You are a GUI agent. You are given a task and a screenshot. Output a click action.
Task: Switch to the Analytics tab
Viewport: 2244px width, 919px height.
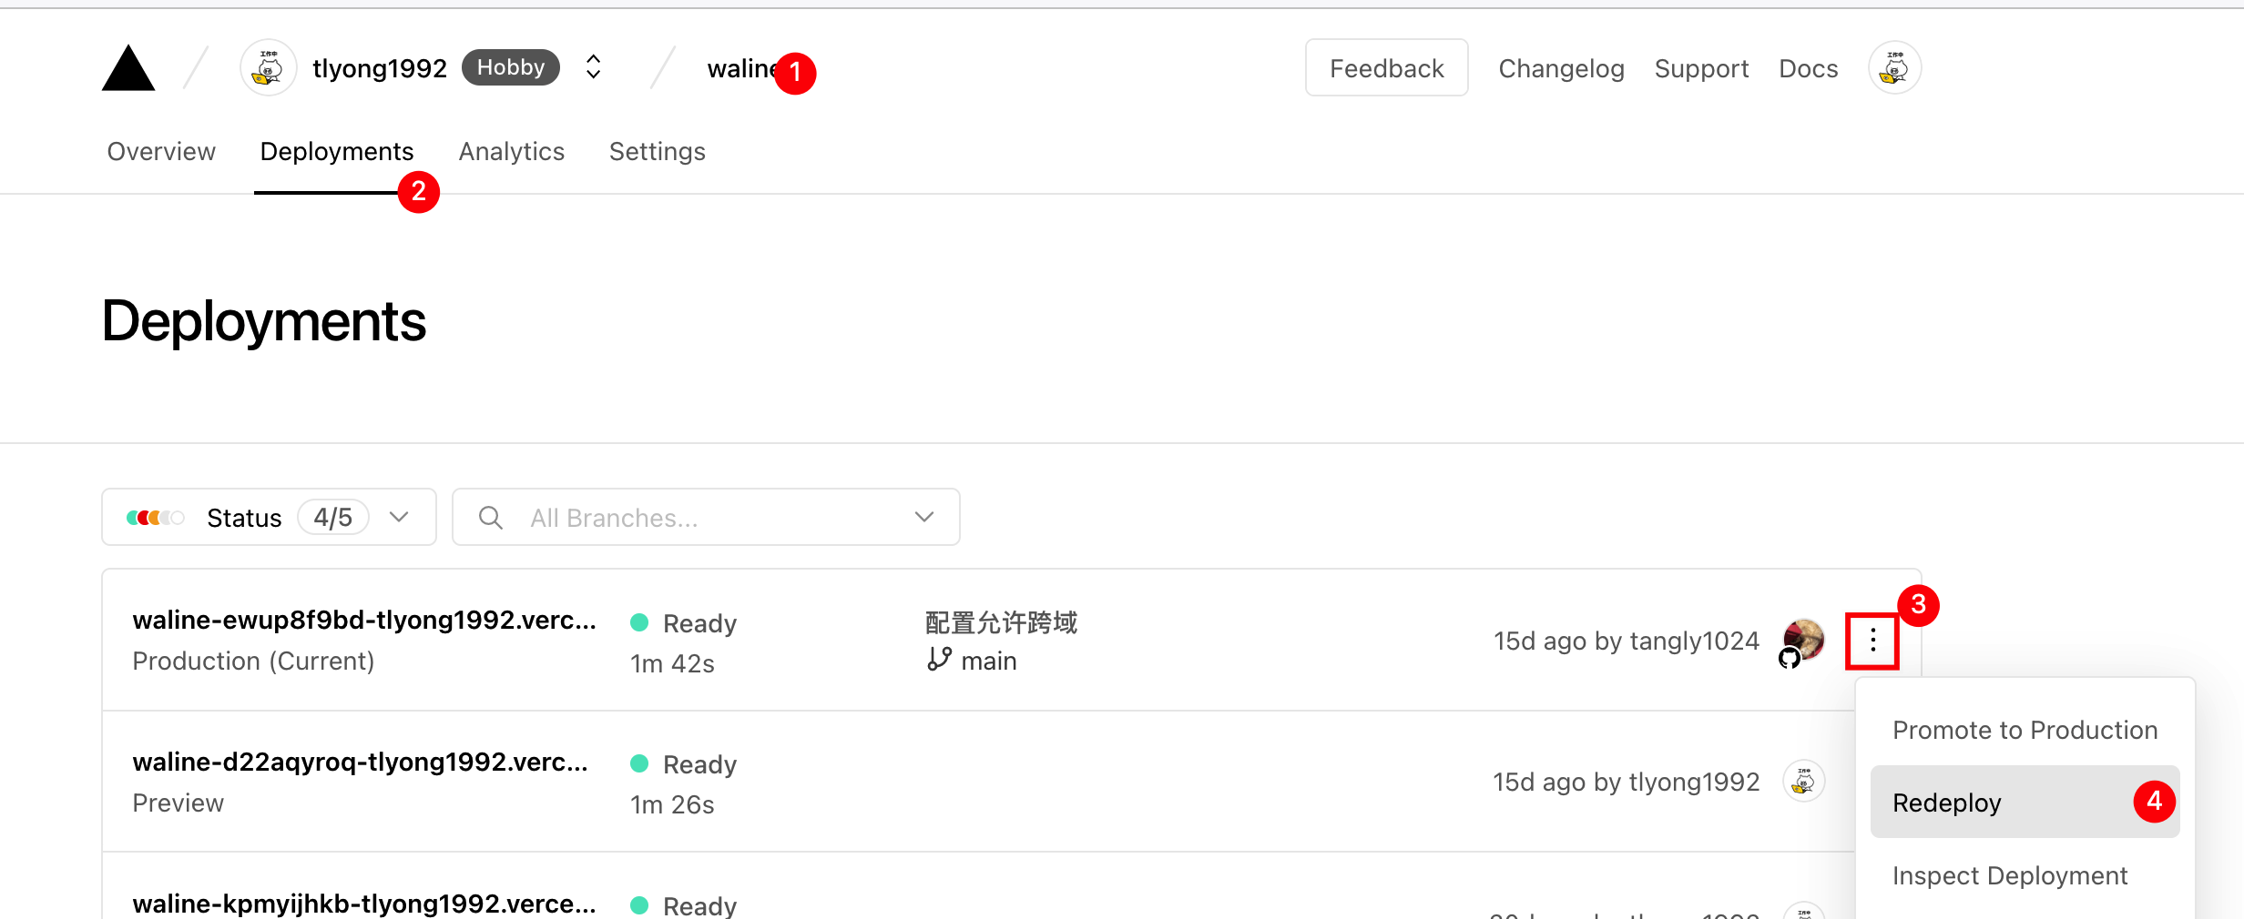pos(511,151)
